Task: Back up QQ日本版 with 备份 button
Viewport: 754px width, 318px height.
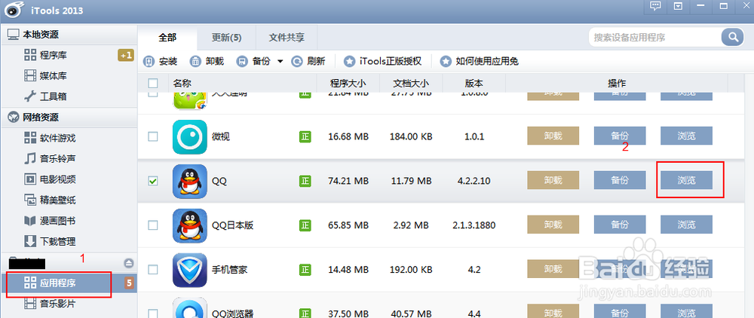Action: (620, 225)
